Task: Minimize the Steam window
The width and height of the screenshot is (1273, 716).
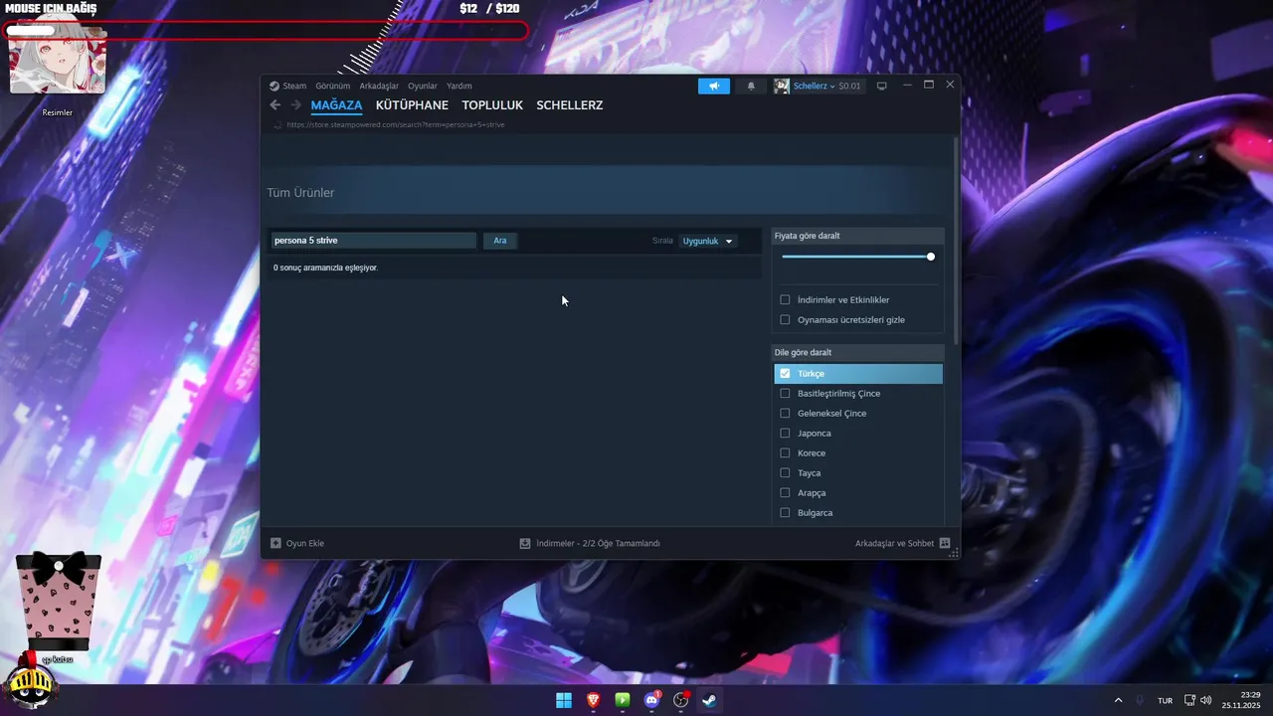Action: [907, 85]
